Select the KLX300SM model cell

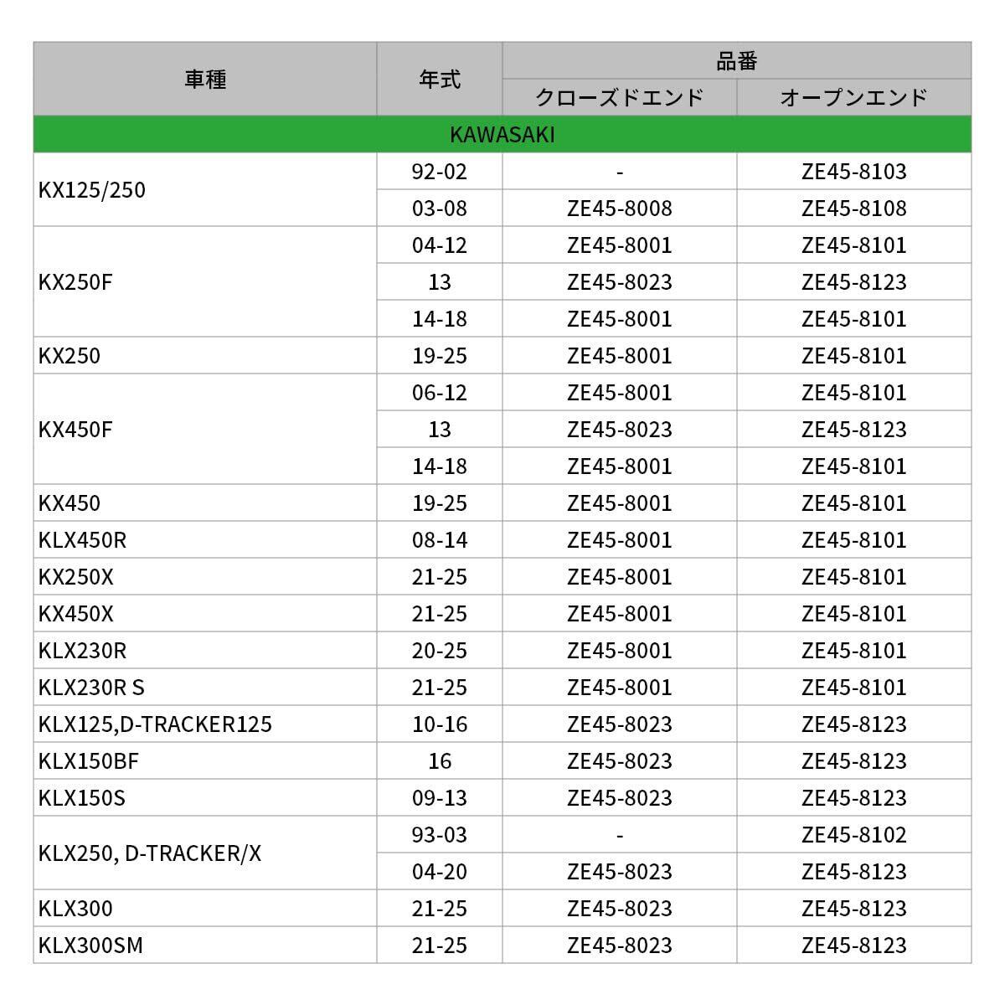click(x=90, y=946)
